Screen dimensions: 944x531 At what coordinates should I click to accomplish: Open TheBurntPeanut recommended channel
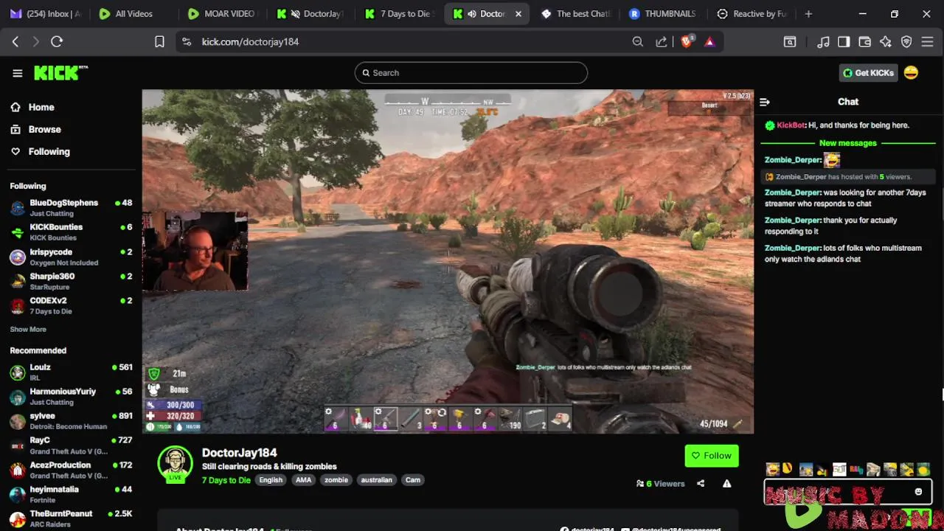[71, 518]
